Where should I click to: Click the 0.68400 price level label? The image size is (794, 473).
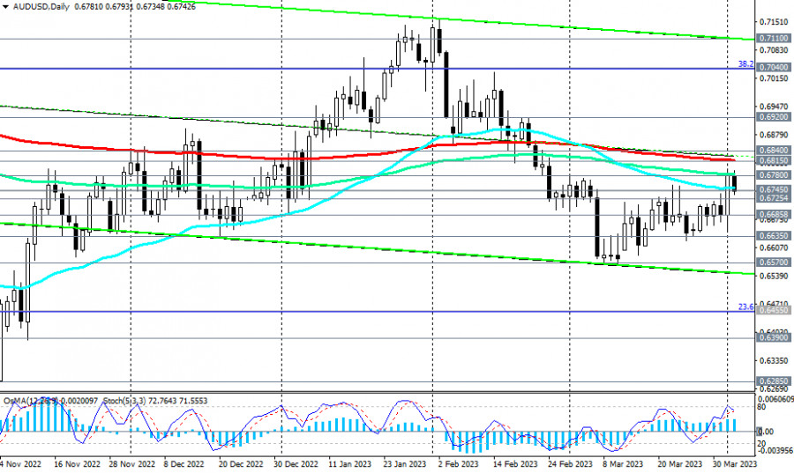pos(773,151)
